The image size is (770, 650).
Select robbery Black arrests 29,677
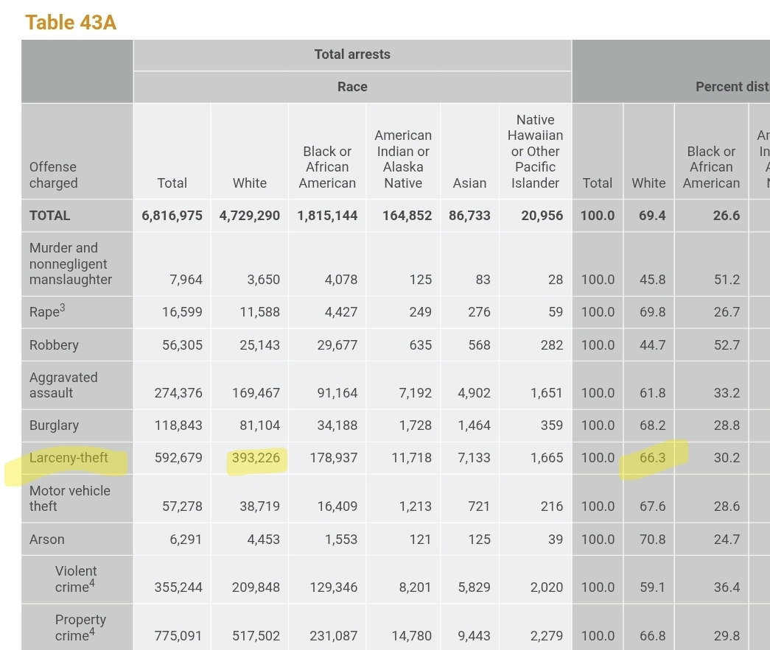pyautogui.click(x=337, y=345)
